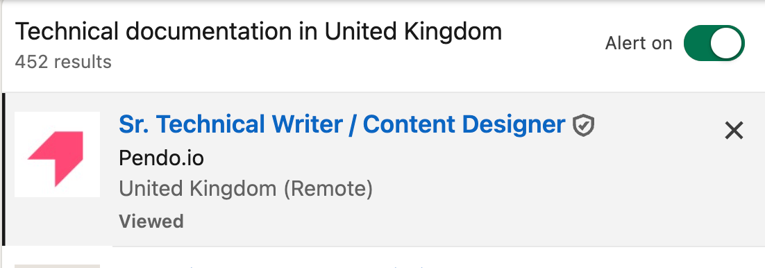Click the 452 results count
Screen dimensions: 765x268
[x=63, y=62]
